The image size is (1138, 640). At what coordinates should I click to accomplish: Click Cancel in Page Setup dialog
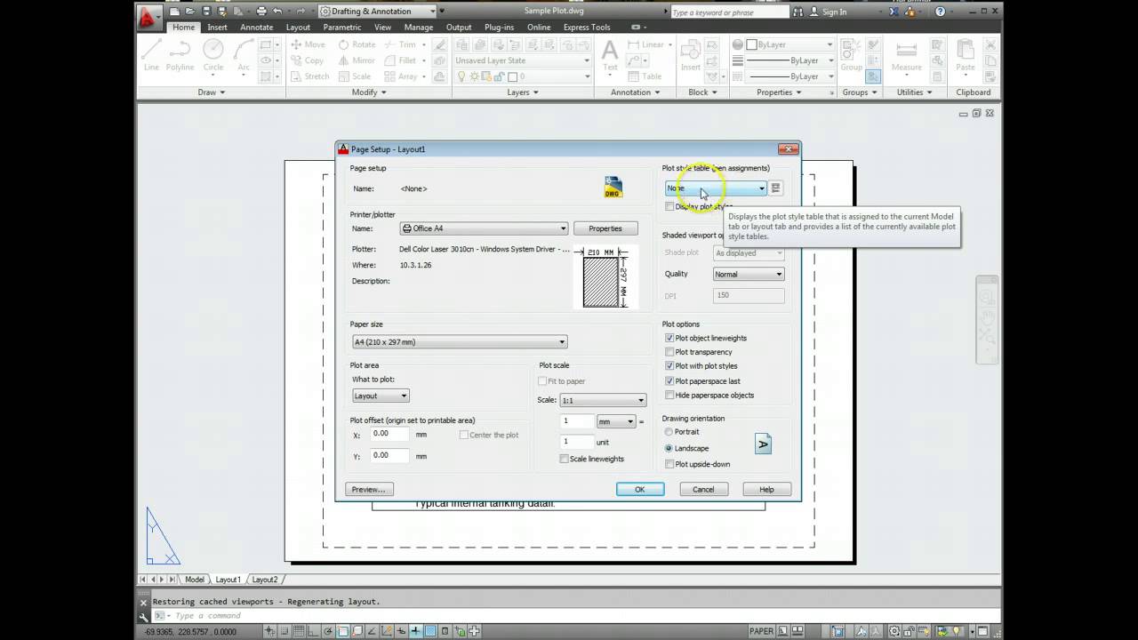point(703,489)
